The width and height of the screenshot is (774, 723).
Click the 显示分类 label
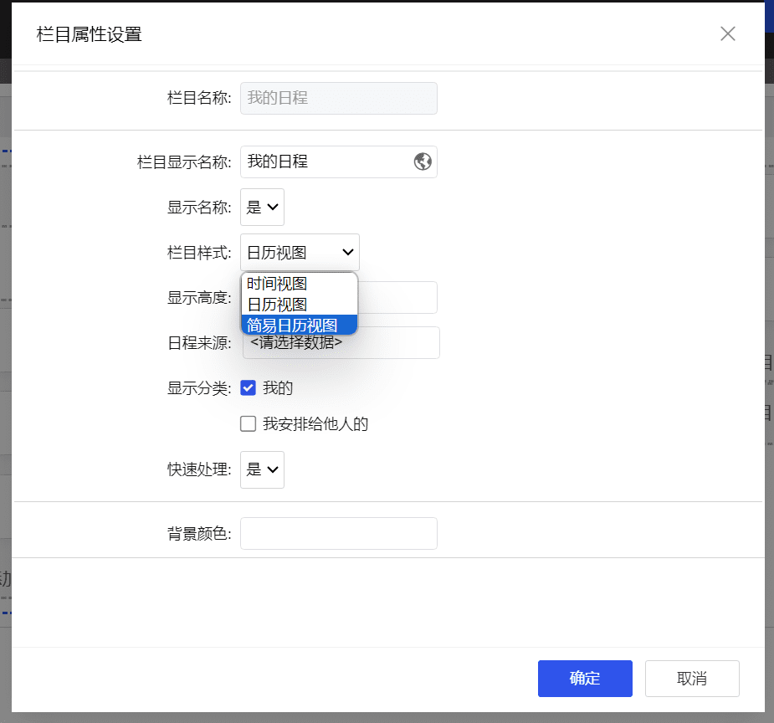(199, 388)
